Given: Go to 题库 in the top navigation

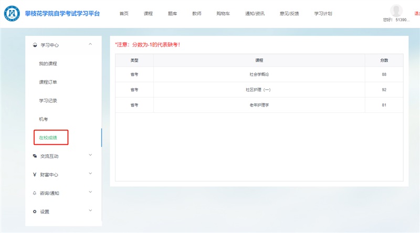Looking at the screenshot, I should click(x=172, y=14).
